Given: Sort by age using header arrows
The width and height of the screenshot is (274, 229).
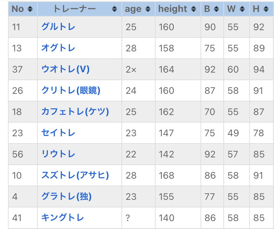Looking at the screenshot, I should pos(148,9).
